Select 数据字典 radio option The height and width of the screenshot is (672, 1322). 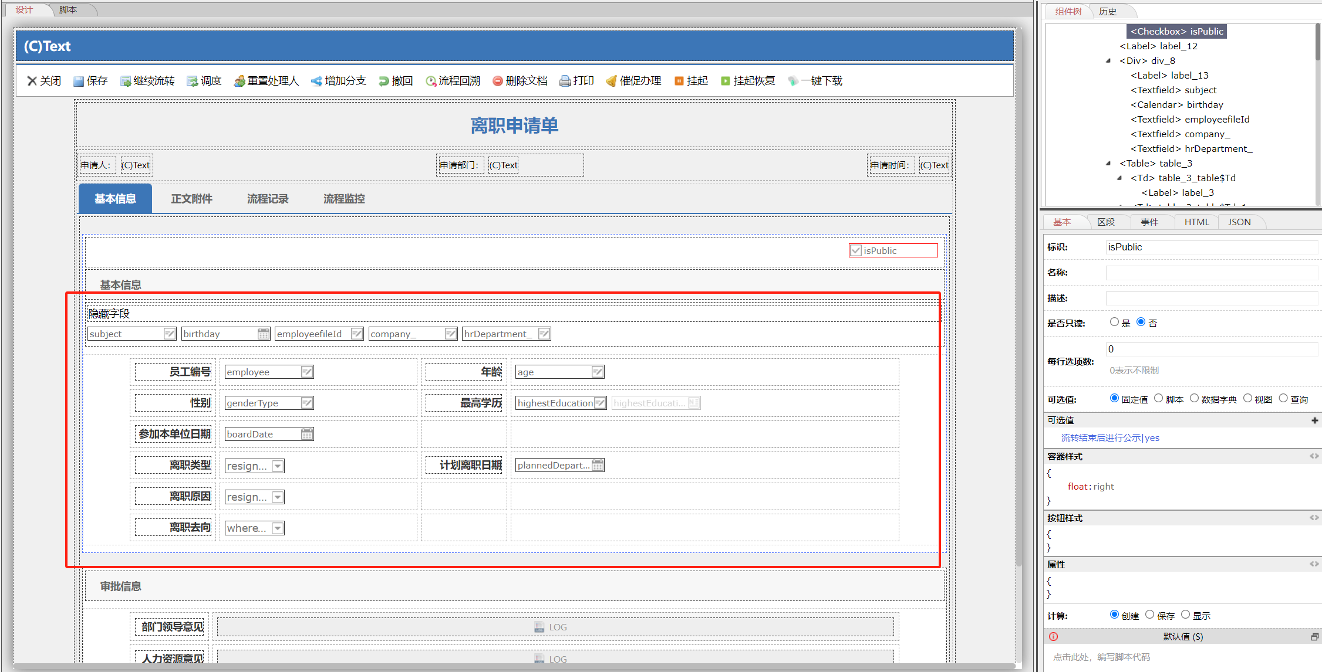click(x=1194, y=399)
